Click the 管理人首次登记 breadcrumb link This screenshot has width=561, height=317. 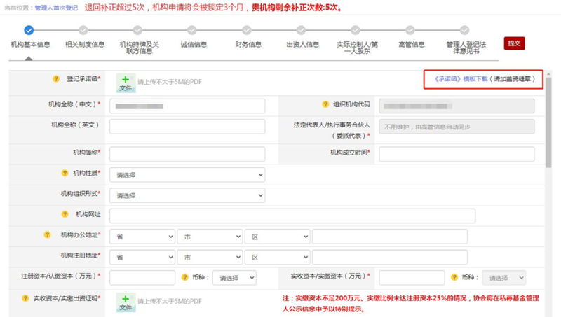tap(58, 8)
